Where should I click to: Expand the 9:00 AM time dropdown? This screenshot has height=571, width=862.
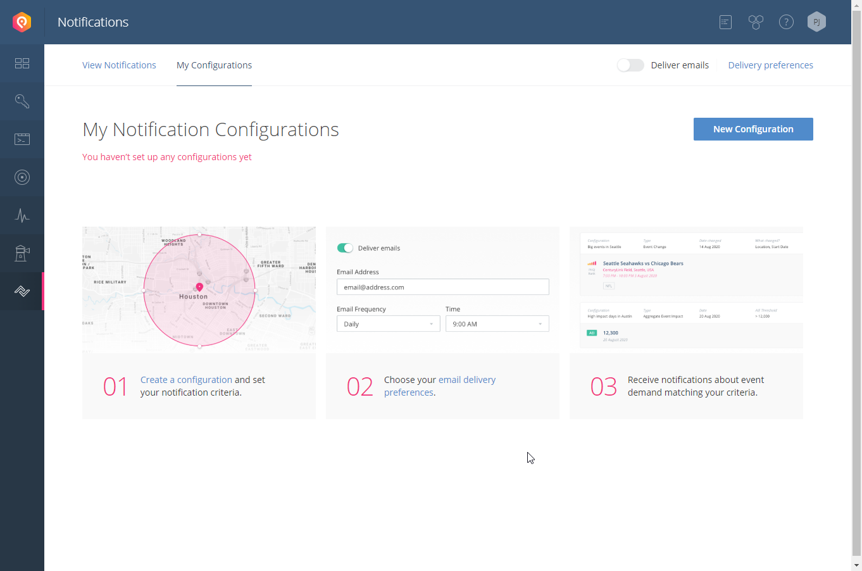coord(497,323)
